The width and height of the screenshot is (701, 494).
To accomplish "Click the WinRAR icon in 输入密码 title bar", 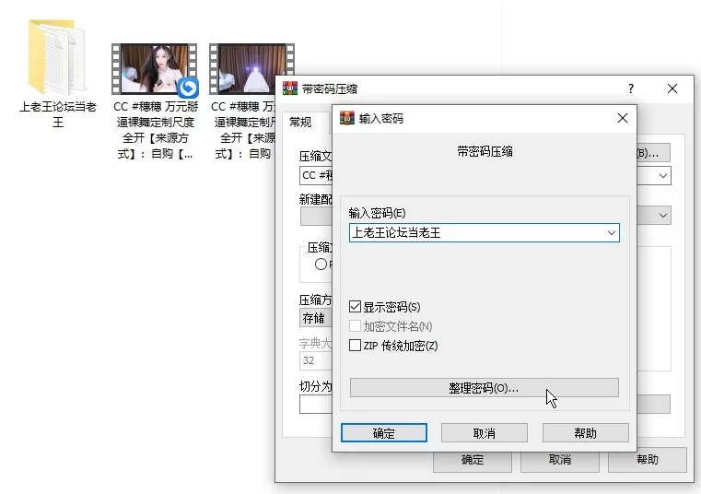I will point(347,118).
